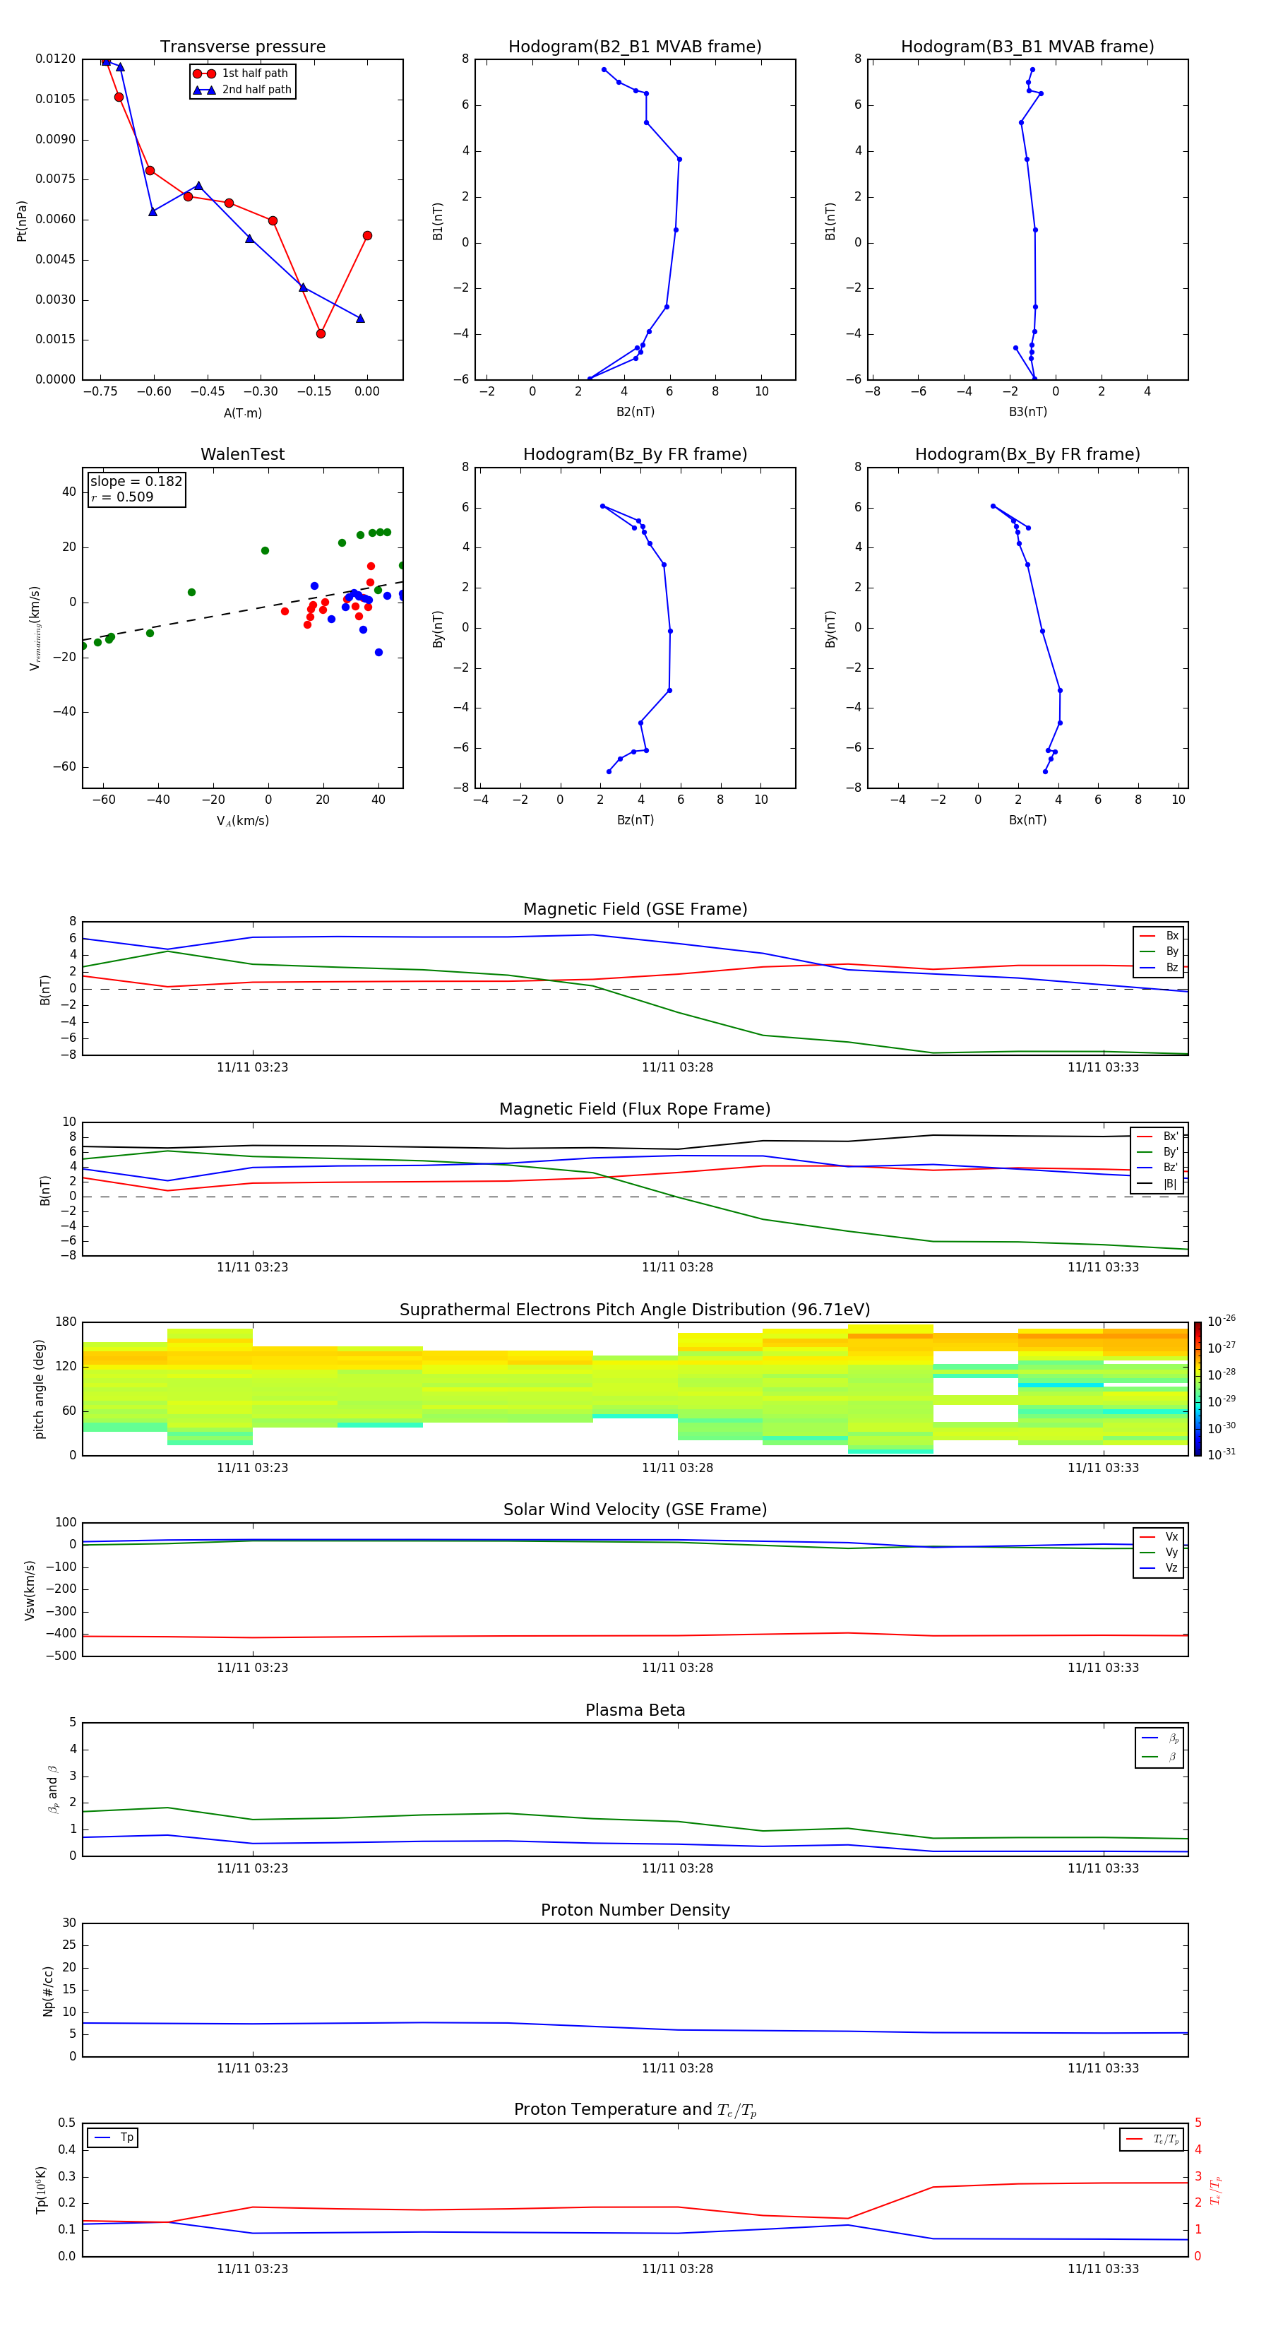Click the 'Tp' legend entry in temperature panel
1271x2331 pixels.
point(114,2138)
